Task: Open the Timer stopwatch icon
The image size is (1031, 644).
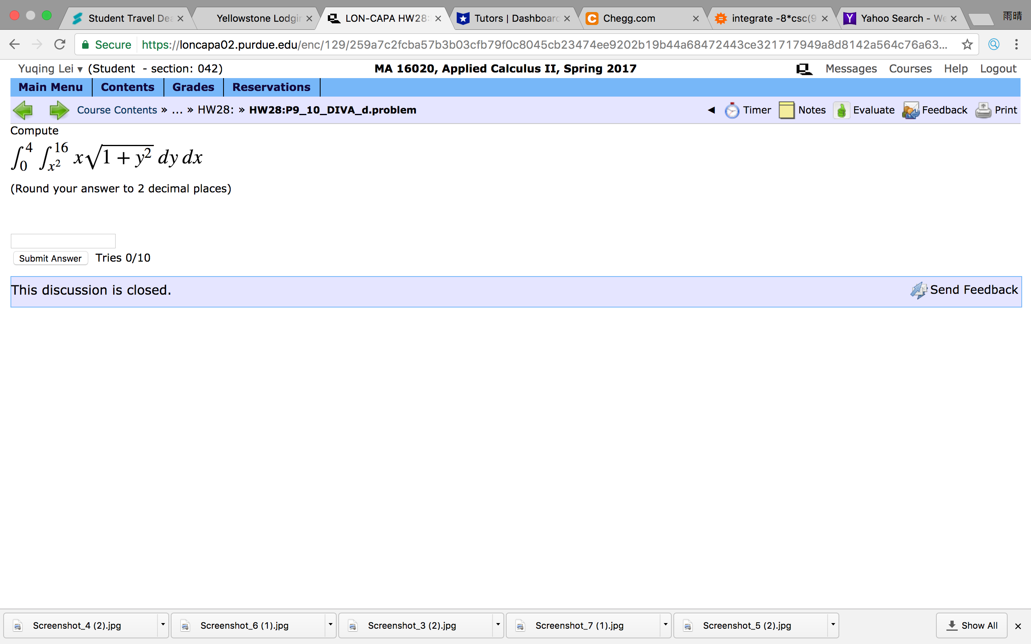Action: point(732,110)
